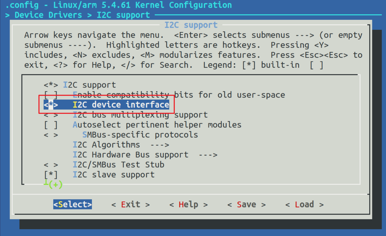Expand I2C Hardware Bus support arrow
The height and width of the screenshot is (236, 386).
[x=208, y=155]
